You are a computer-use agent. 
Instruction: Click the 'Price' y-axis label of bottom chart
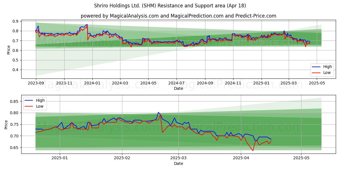(x=7, y=124)
